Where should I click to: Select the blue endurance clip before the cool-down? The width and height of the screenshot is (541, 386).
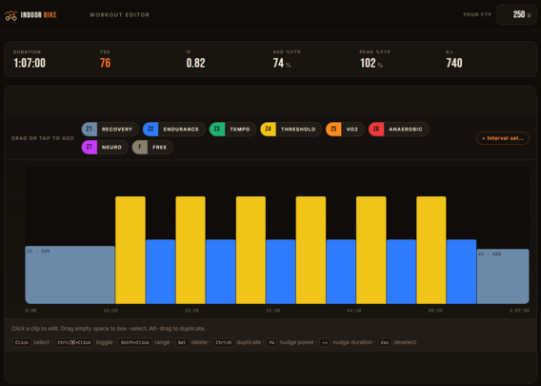[x=461, y=272]
